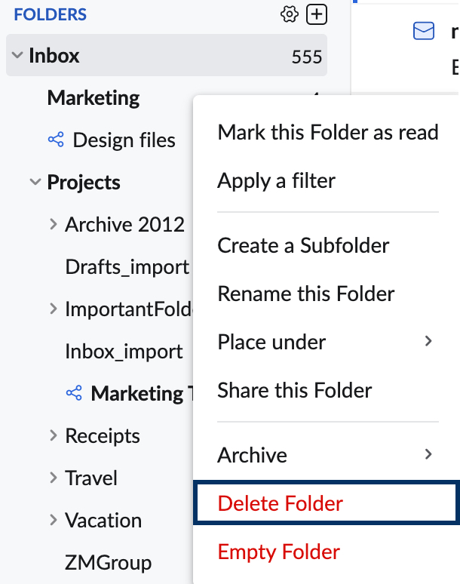Click the shared icon beside Design files
Viewport: 460px width, 584px height.
[x=55, y=140]
